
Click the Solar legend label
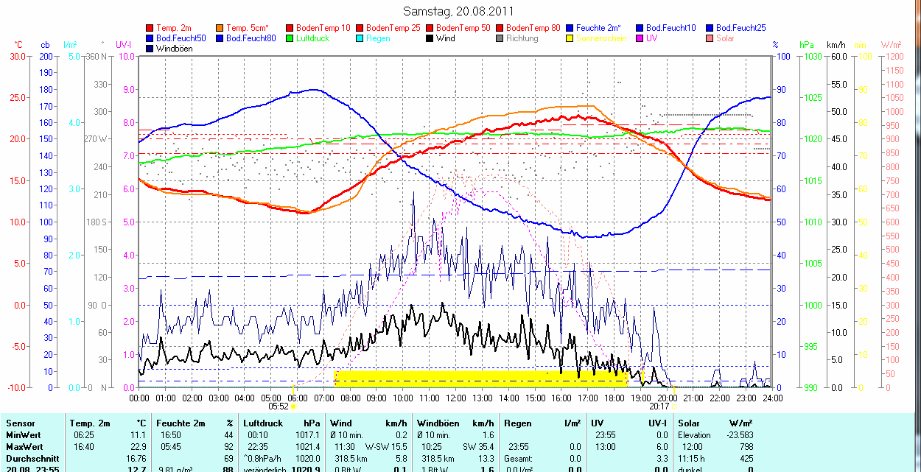pyautogui.click(x=725, y=38)
